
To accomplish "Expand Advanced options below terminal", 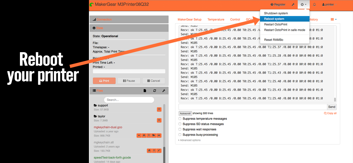I will tap(190, 140).
